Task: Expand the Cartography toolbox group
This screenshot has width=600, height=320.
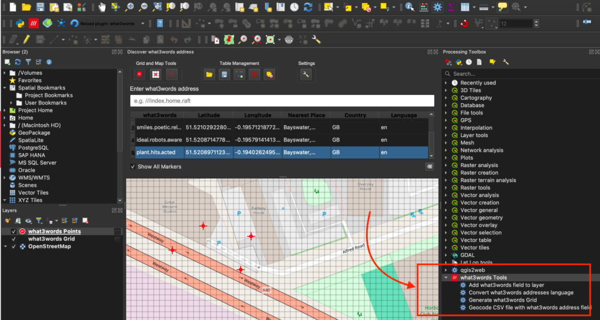Action: pyautogui.click(x=446, y=98)
